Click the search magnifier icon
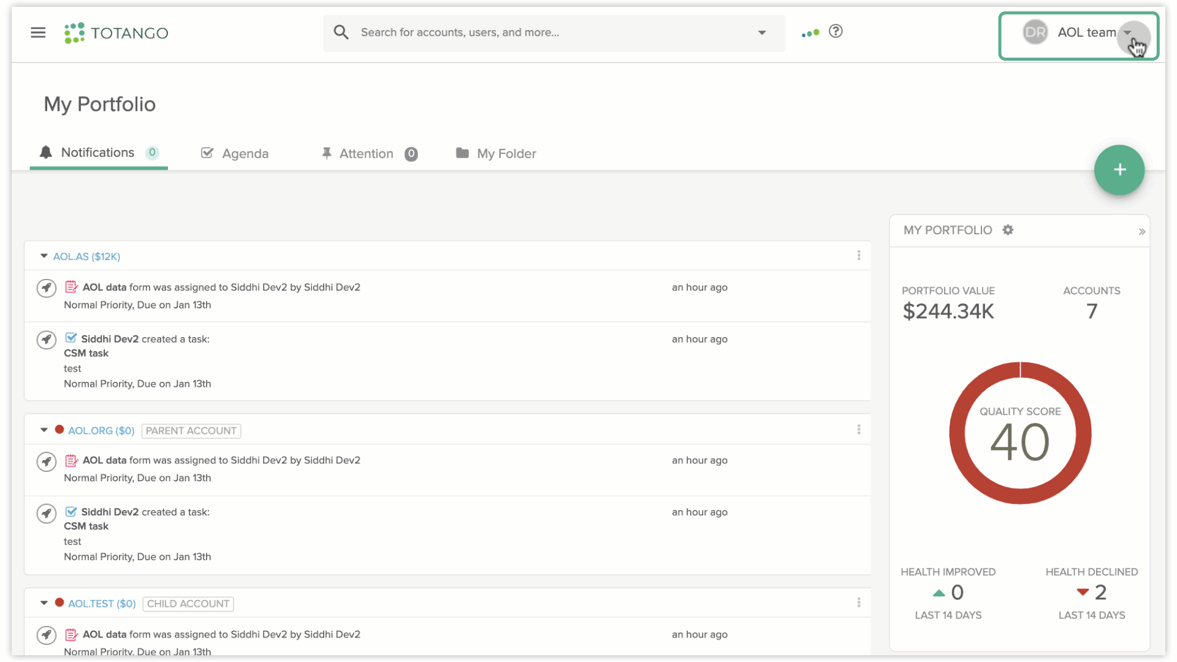Viewport: 1177px width, 662px height. (341, 32)
